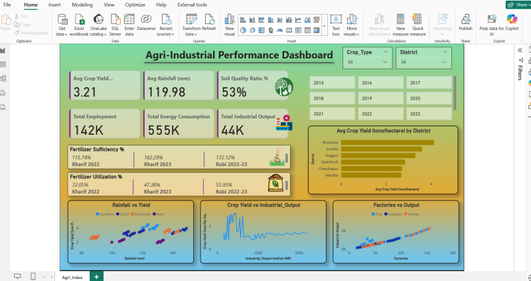Refresh the data model
Screen dimensions: 531x281
pyautogui.click(x=209, y=23)
